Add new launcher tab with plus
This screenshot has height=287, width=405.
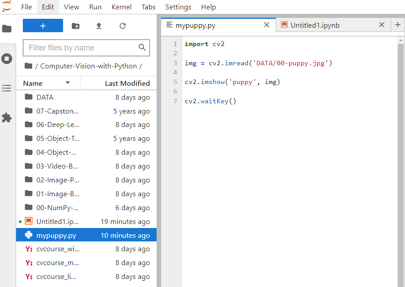pos(398,25)
